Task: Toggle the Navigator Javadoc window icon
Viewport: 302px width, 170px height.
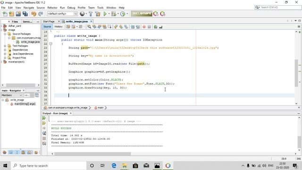Action: pos(37,95)
